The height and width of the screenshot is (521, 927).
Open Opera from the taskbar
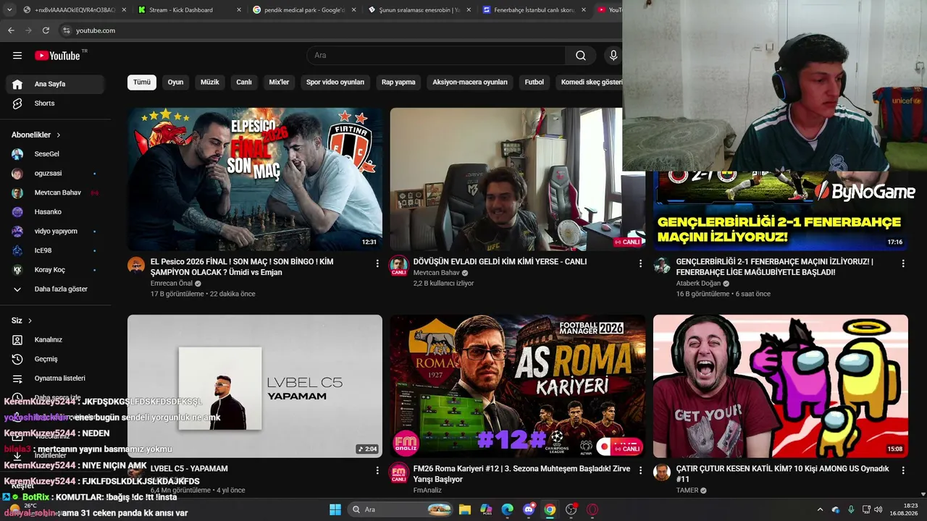[592, 509]
